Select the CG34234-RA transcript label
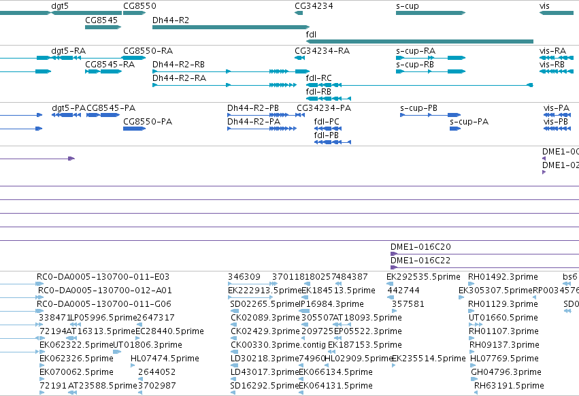579x396 pixels. (322, 50)
